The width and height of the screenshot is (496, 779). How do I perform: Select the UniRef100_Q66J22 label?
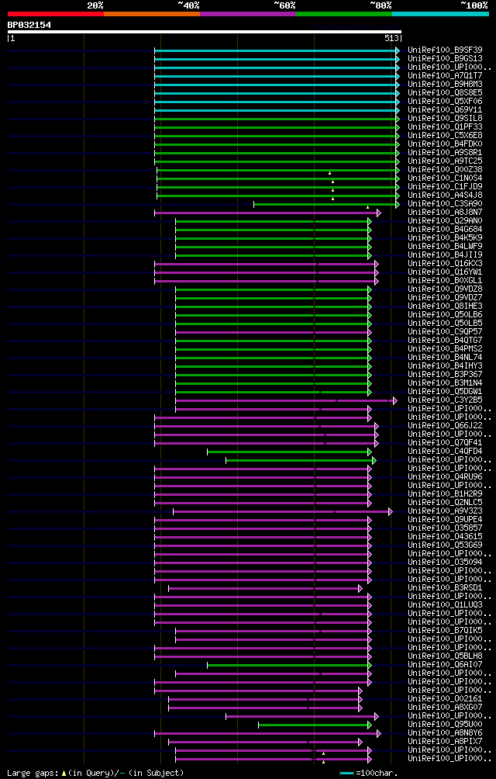coord(445,425)
